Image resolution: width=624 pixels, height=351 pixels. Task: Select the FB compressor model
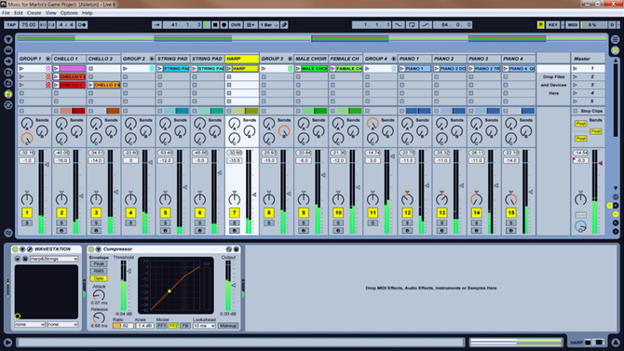pos(185,326)
